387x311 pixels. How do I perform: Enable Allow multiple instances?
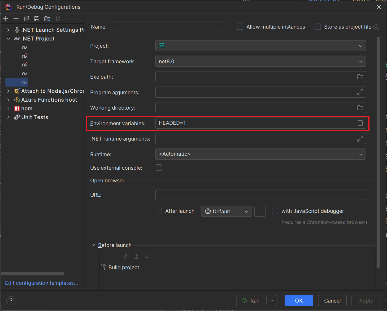tap(240, 27)
